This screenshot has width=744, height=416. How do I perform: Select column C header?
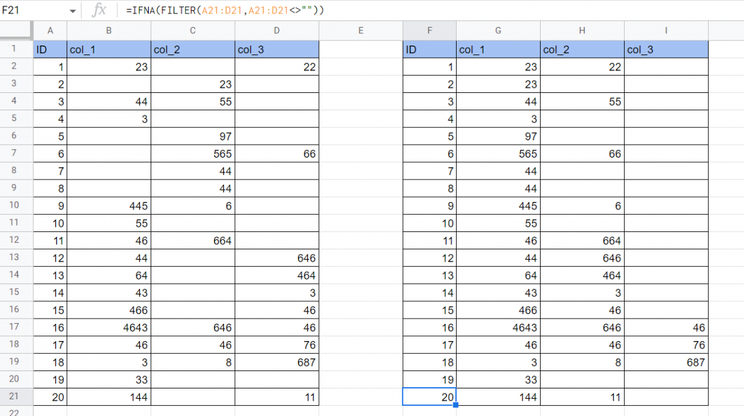pyautogui.click(x=192, y=30)
